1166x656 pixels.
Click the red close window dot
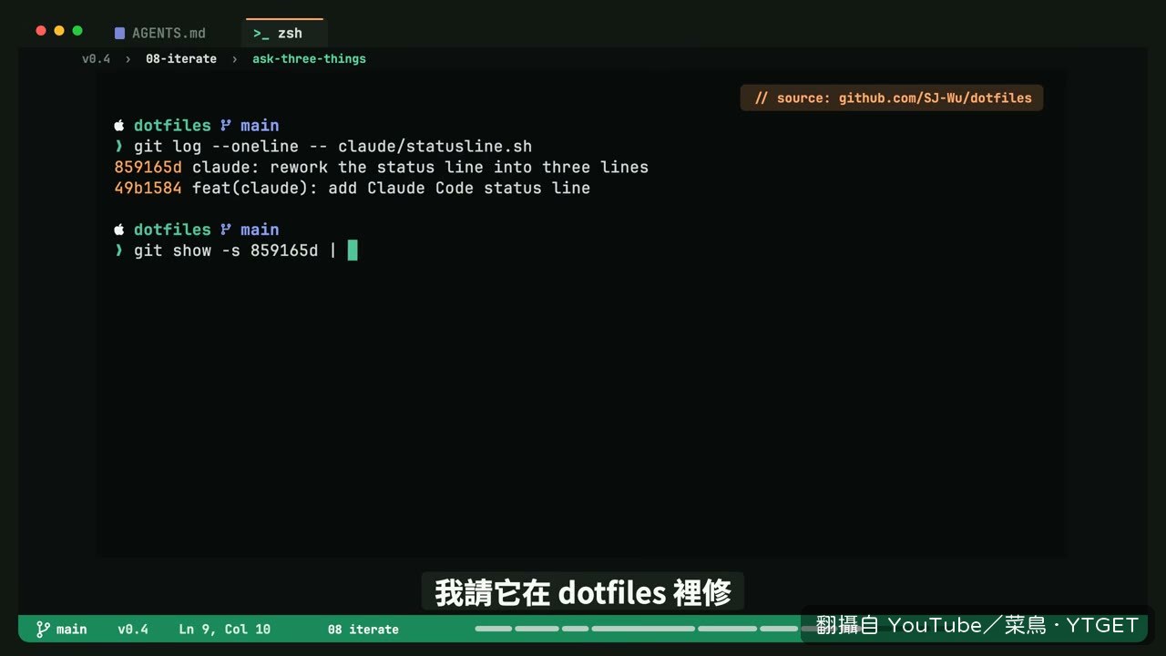41,31
